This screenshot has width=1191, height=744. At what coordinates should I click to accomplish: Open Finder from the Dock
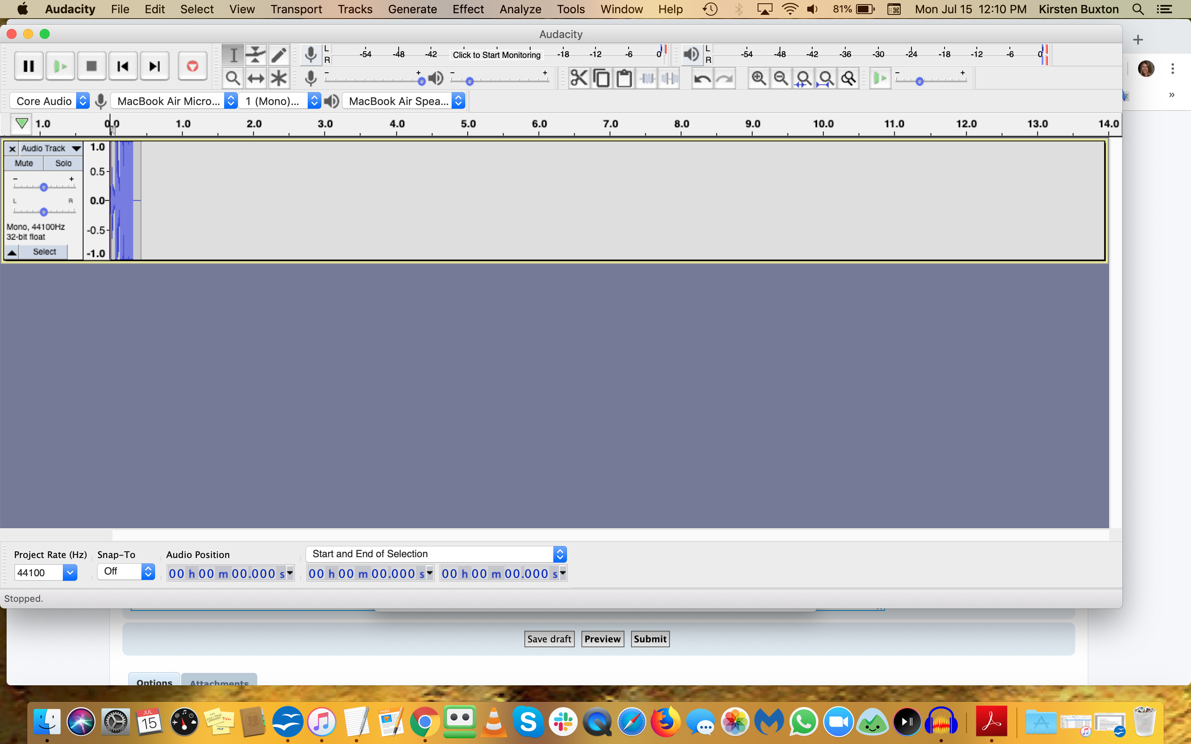[47, 722]
